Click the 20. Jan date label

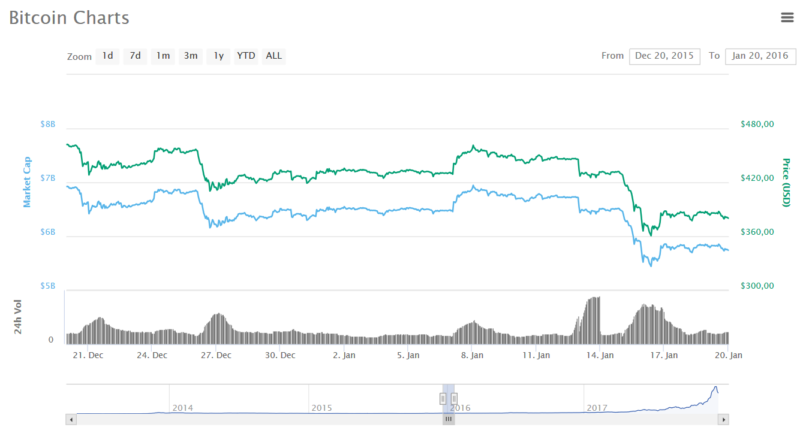point(728,355)
